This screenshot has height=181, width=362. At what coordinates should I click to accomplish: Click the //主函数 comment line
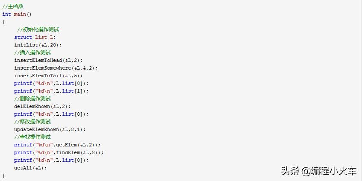[13, 6]
